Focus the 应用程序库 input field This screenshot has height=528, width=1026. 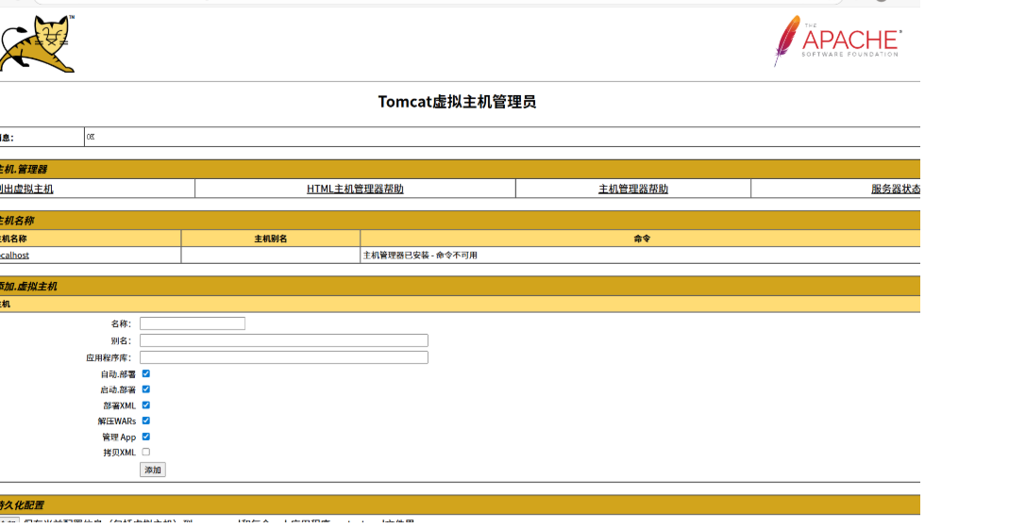pos(283,357)
